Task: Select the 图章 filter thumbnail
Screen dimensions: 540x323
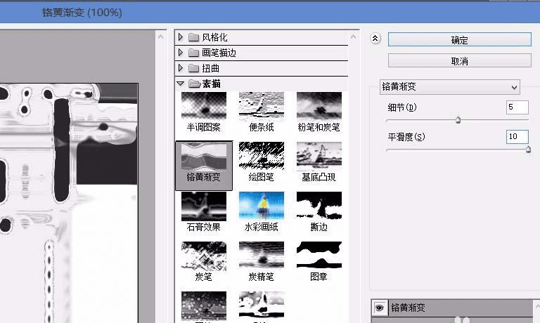Action: [x=319, y=256]
